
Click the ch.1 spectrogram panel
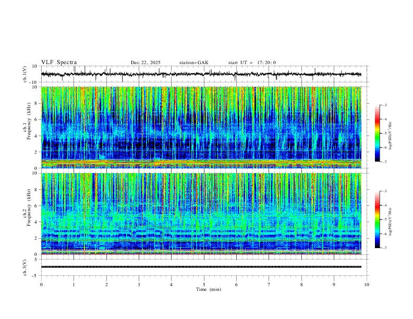201,127
